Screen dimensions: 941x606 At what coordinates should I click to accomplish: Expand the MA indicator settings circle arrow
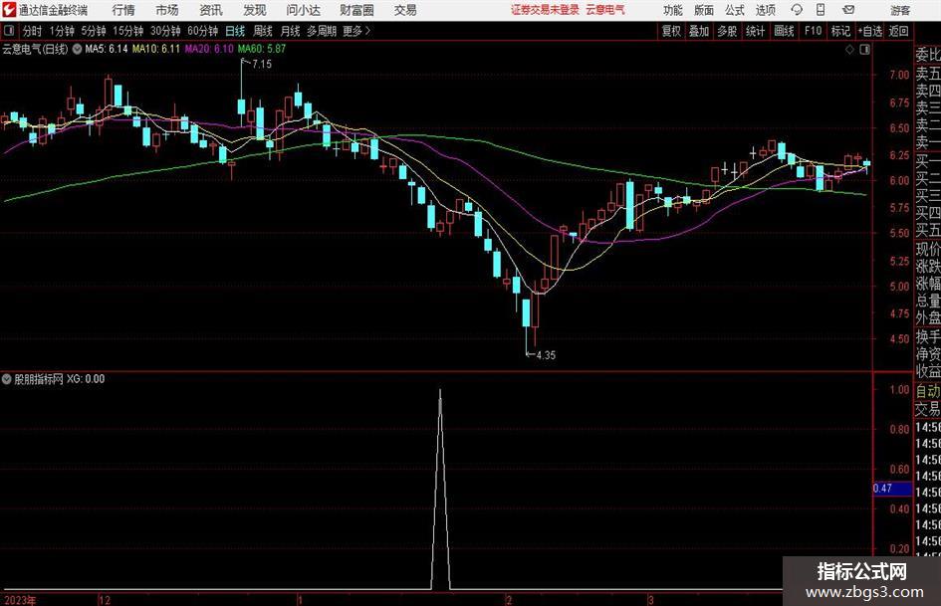(77, 49)
